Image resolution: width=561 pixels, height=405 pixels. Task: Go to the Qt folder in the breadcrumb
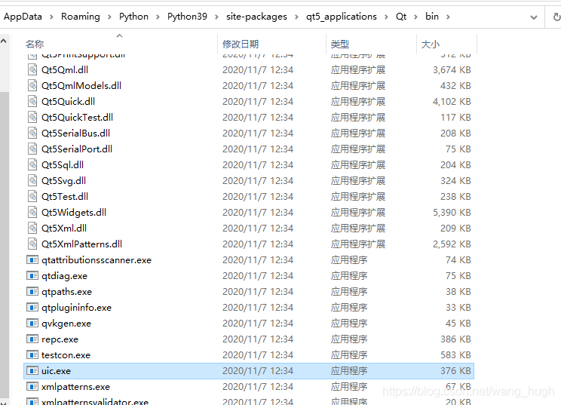tap(401, 17)
